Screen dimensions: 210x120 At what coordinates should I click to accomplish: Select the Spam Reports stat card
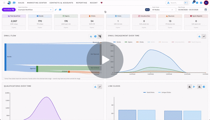tap(196, 22)
